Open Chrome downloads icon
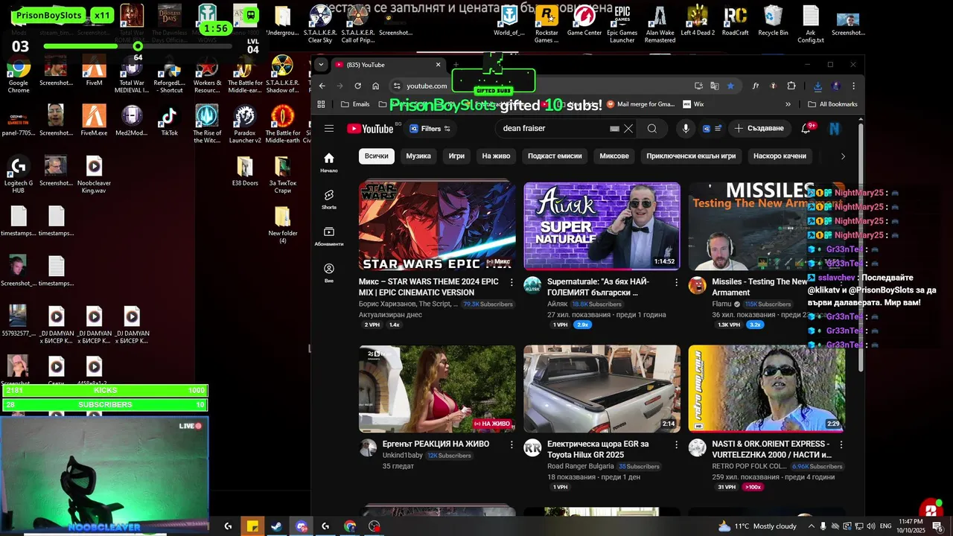953x536 pixels. (817, 86)
